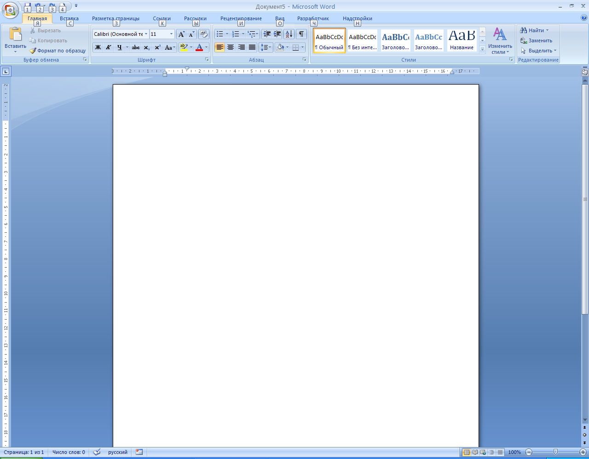Screen dimensions: 589x459
Task: Expand the styles gallery with the More arrow
Action: 482,50
